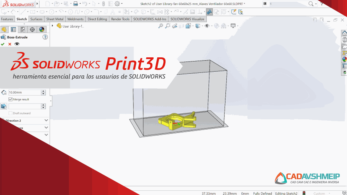Switch to the Sheet Metal tab
The image size is (347, 195).
[x=55, y=19]
